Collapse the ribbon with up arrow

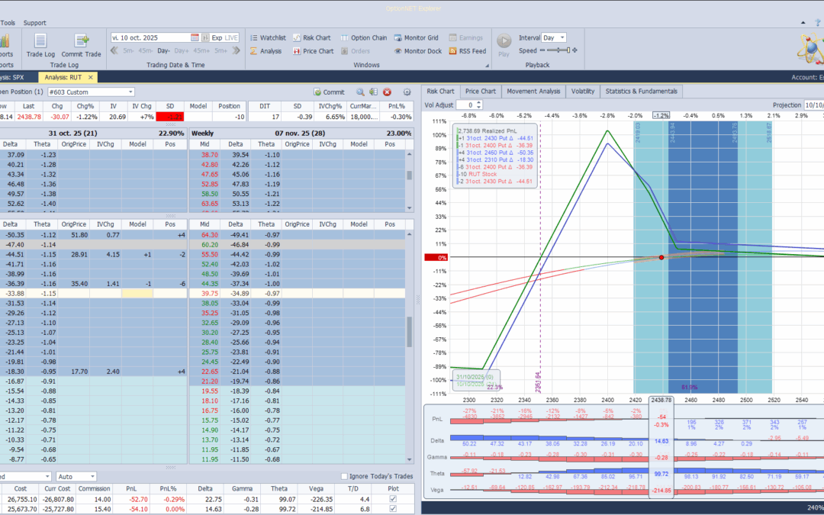click(x=803, y=23)
